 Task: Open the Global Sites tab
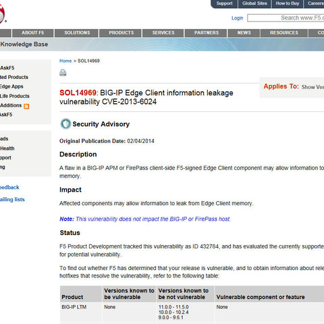click(254, 3)
